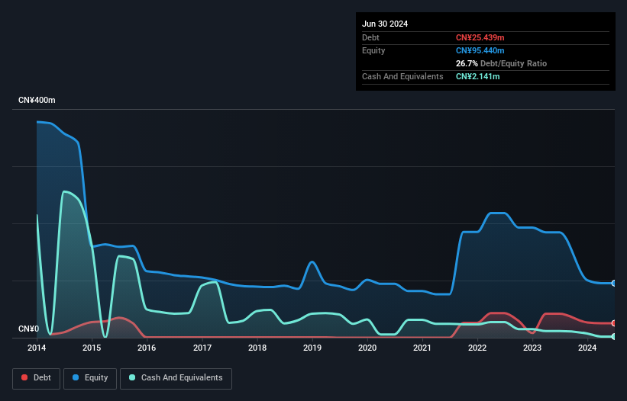The width and height of the screenshot is (627, 401).
Task: Click the CN¥400m y-axis label
Action: pos(37,100)
